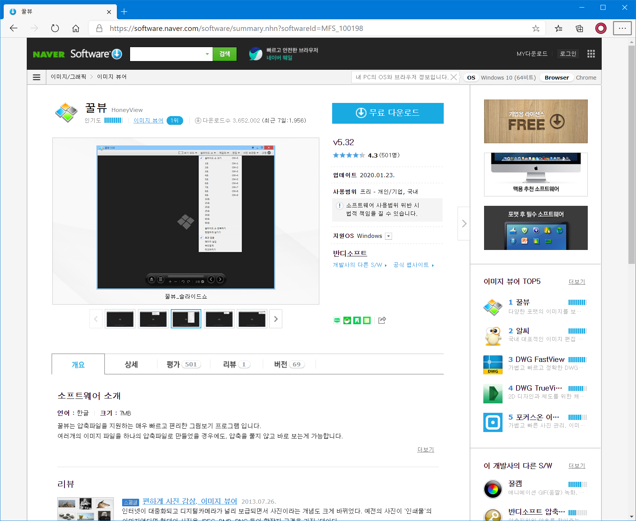Open the 평가 501 tab
Viewport: 636px width, 521px height.
click(x=184, y=365)
